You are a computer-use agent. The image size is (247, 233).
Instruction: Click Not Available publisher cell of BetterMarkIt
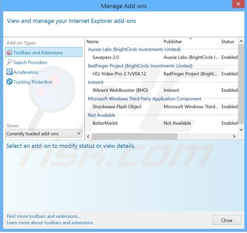pos(177,123)
